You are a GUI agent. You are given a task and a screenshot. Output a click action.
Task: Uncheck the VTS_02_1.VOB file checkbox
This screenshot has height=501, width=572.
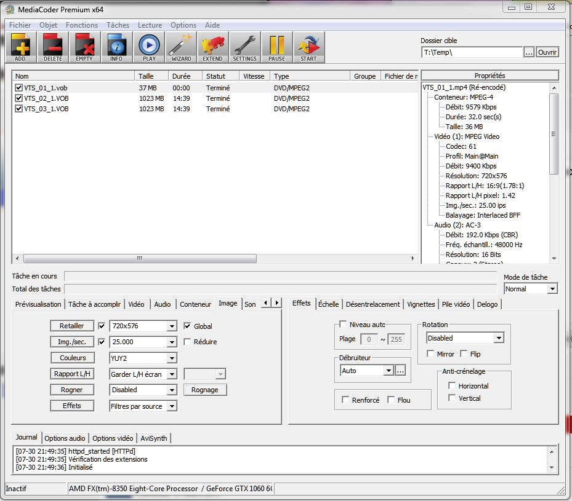[18, 98]
